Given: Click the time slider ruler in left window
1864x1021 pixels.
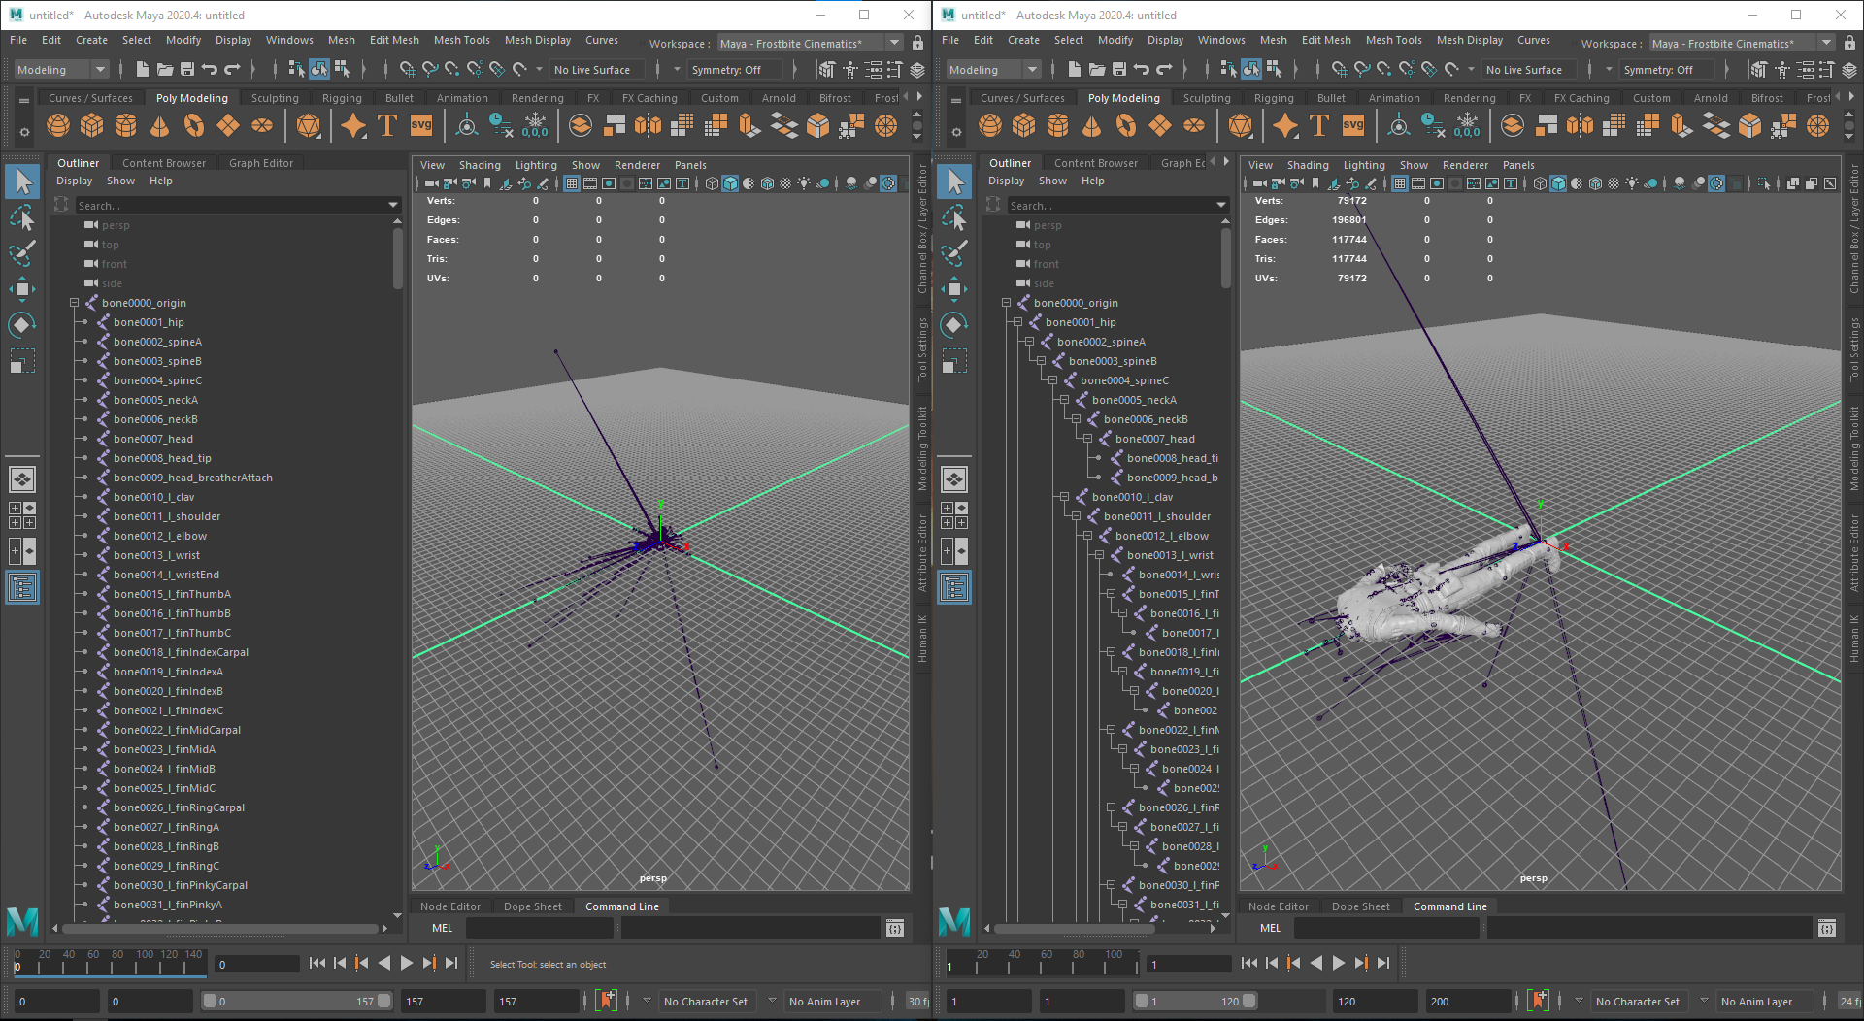Looking at the screenshot, I should (x=109, y=963).
